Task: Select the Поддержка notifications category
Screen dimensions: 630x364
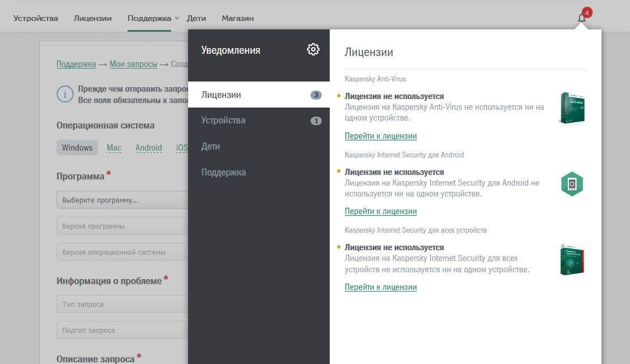Action: coord(259,172)
